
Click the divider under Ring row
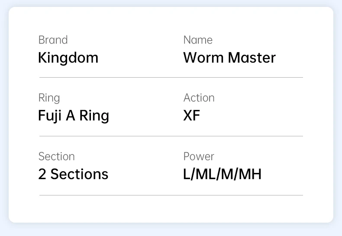(171, 136)
